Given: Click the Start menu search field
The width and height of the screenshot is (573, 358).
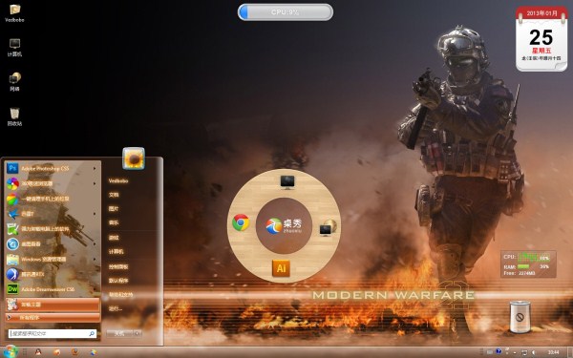Looking at the screenshot, I should tap(53, 333).
